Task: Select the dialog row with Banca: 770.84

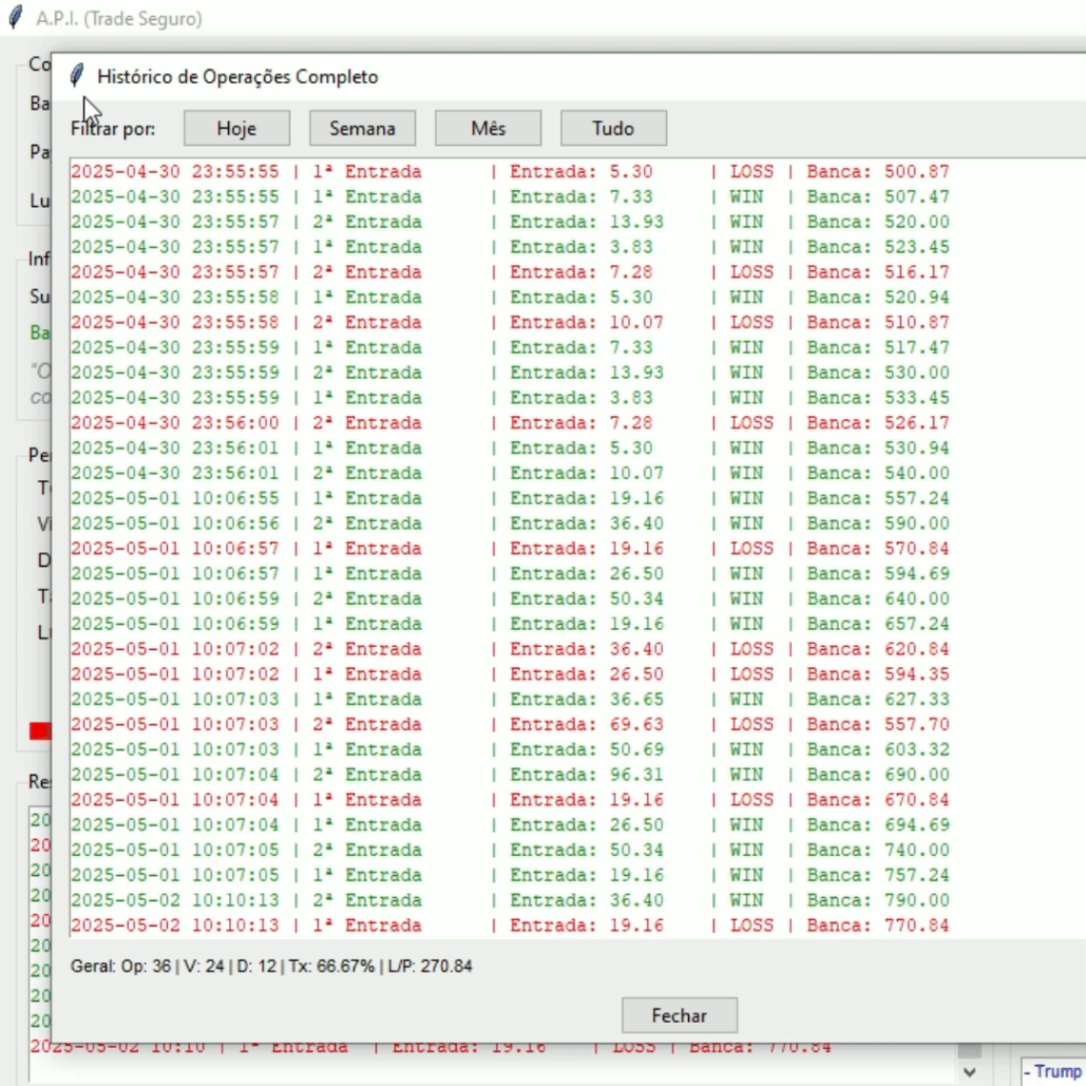Action: click(510, 926)
